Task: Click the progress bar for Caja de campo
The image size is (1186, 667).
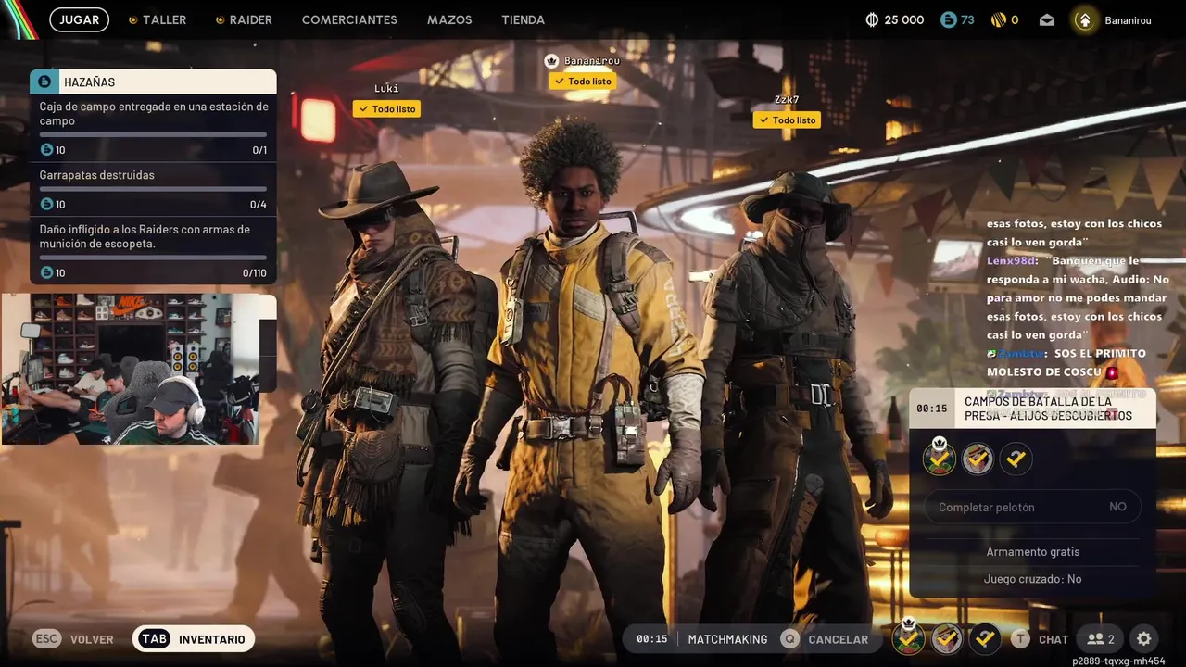Action: 153,135
